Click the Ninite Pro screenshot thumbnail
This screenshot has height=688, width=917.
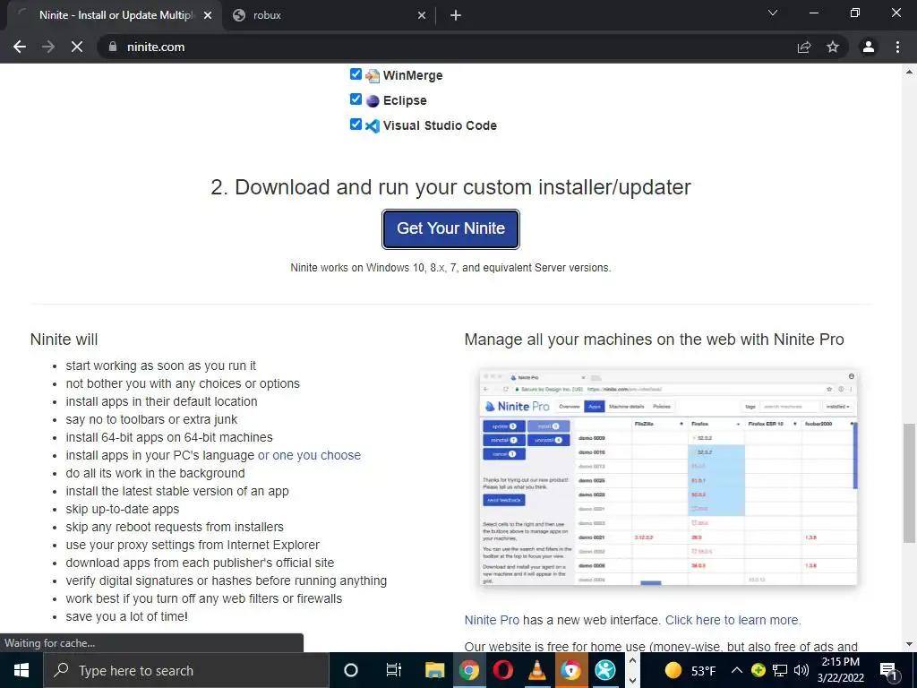[x=668, y=477]
